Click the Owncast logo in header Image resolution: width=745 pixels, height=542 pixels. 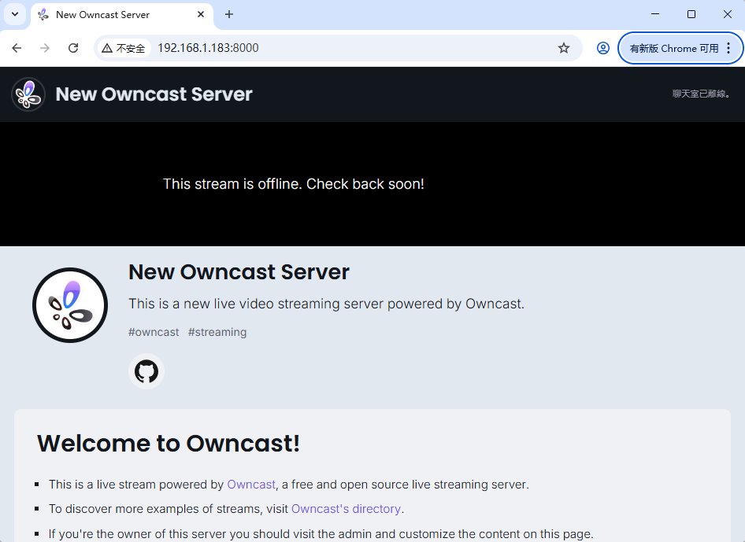coord(28,94)
